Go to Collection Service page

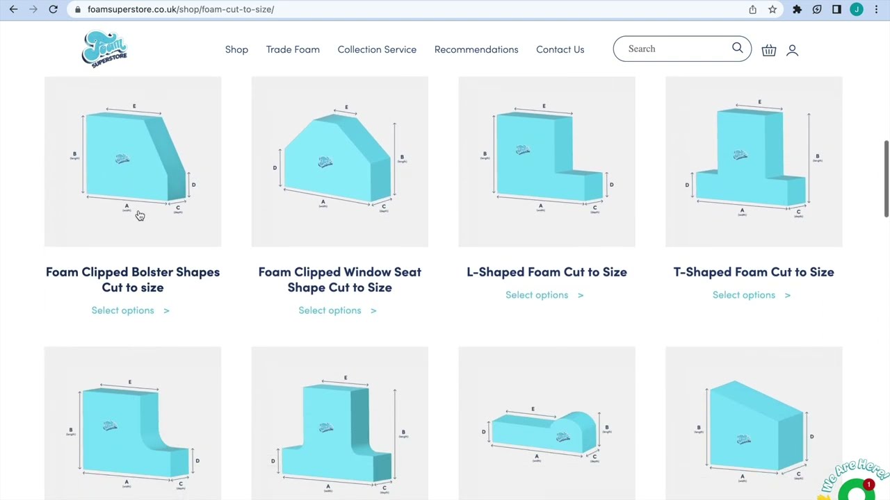click(377, 49)
